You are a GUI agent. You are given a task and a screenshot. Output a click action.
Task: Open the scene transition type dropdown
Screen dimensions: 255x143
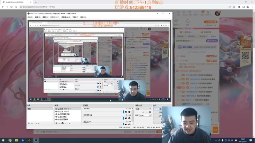143,109
